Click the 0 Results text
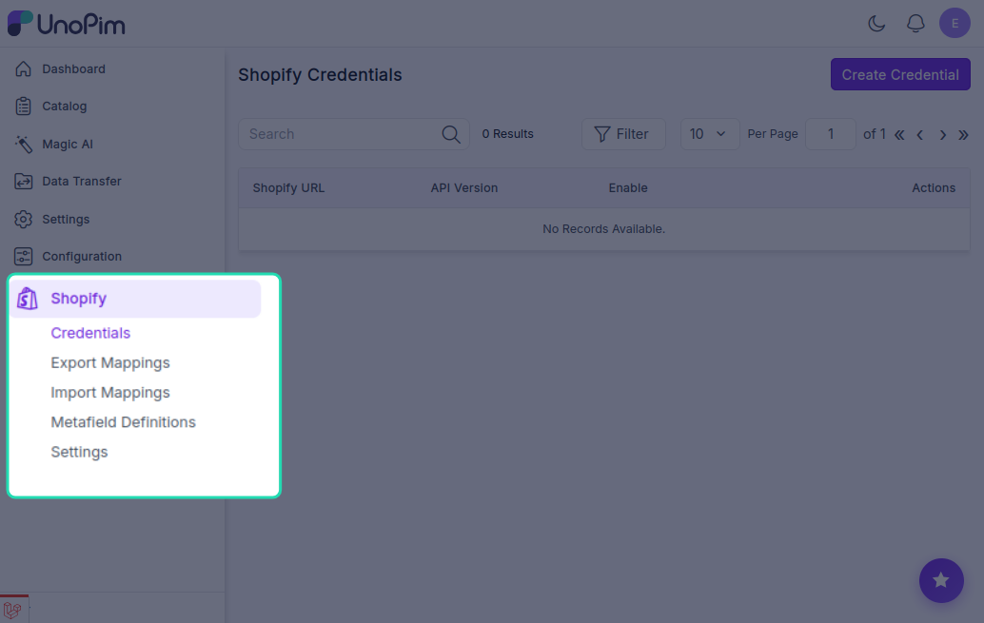Screen dimensions: 984x623 [507, 134]
